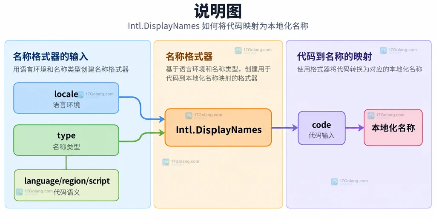Click the green type 名称类型 box
The image size is (436, 218).
click(x=66, y=140)
